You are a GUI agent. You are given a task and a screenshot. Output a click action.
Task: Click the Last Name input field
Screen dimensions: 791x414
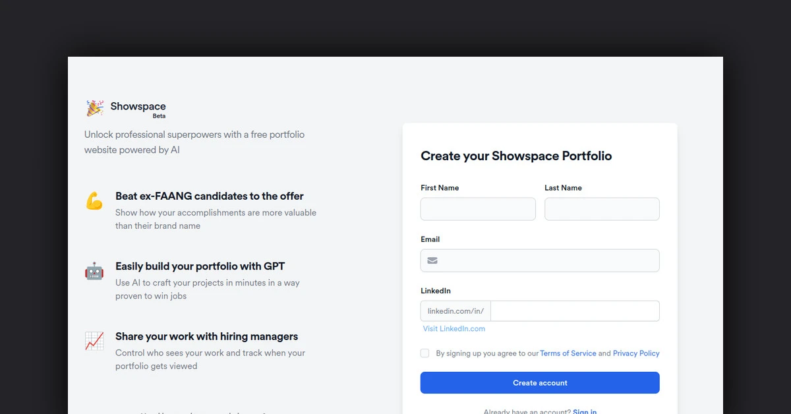point(602,209)
